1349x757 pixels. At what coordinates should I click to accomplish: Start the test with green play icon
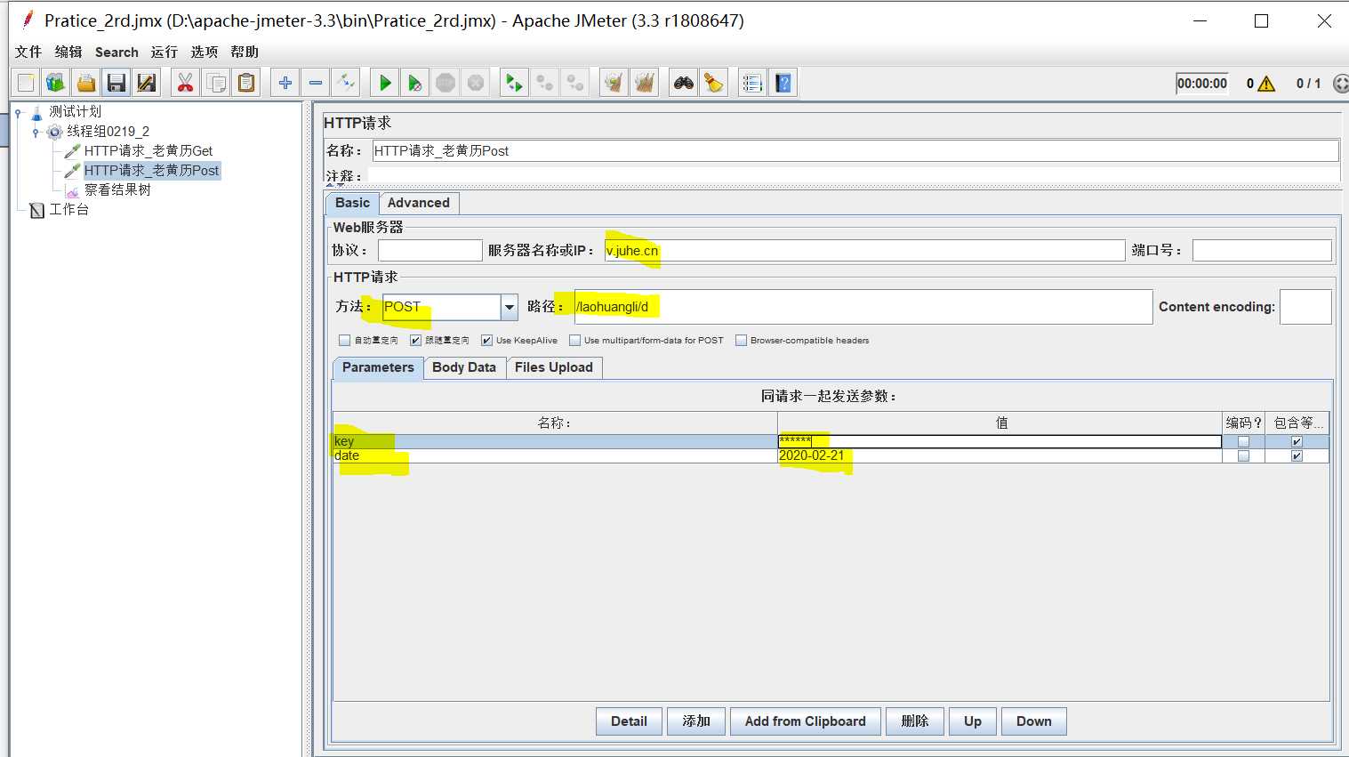[384, 83]
